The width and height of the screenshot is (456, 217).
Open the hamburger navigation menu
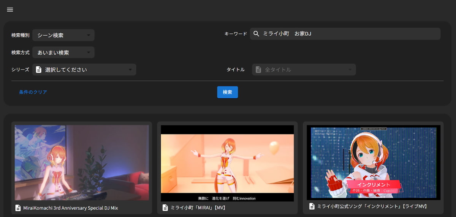10,9
